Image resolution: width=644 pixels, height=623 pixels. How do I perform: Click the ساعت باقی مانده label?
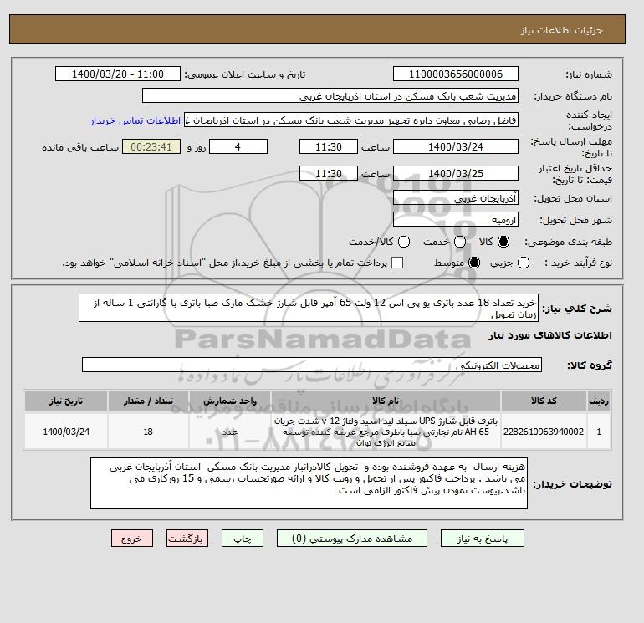(80, 147)
